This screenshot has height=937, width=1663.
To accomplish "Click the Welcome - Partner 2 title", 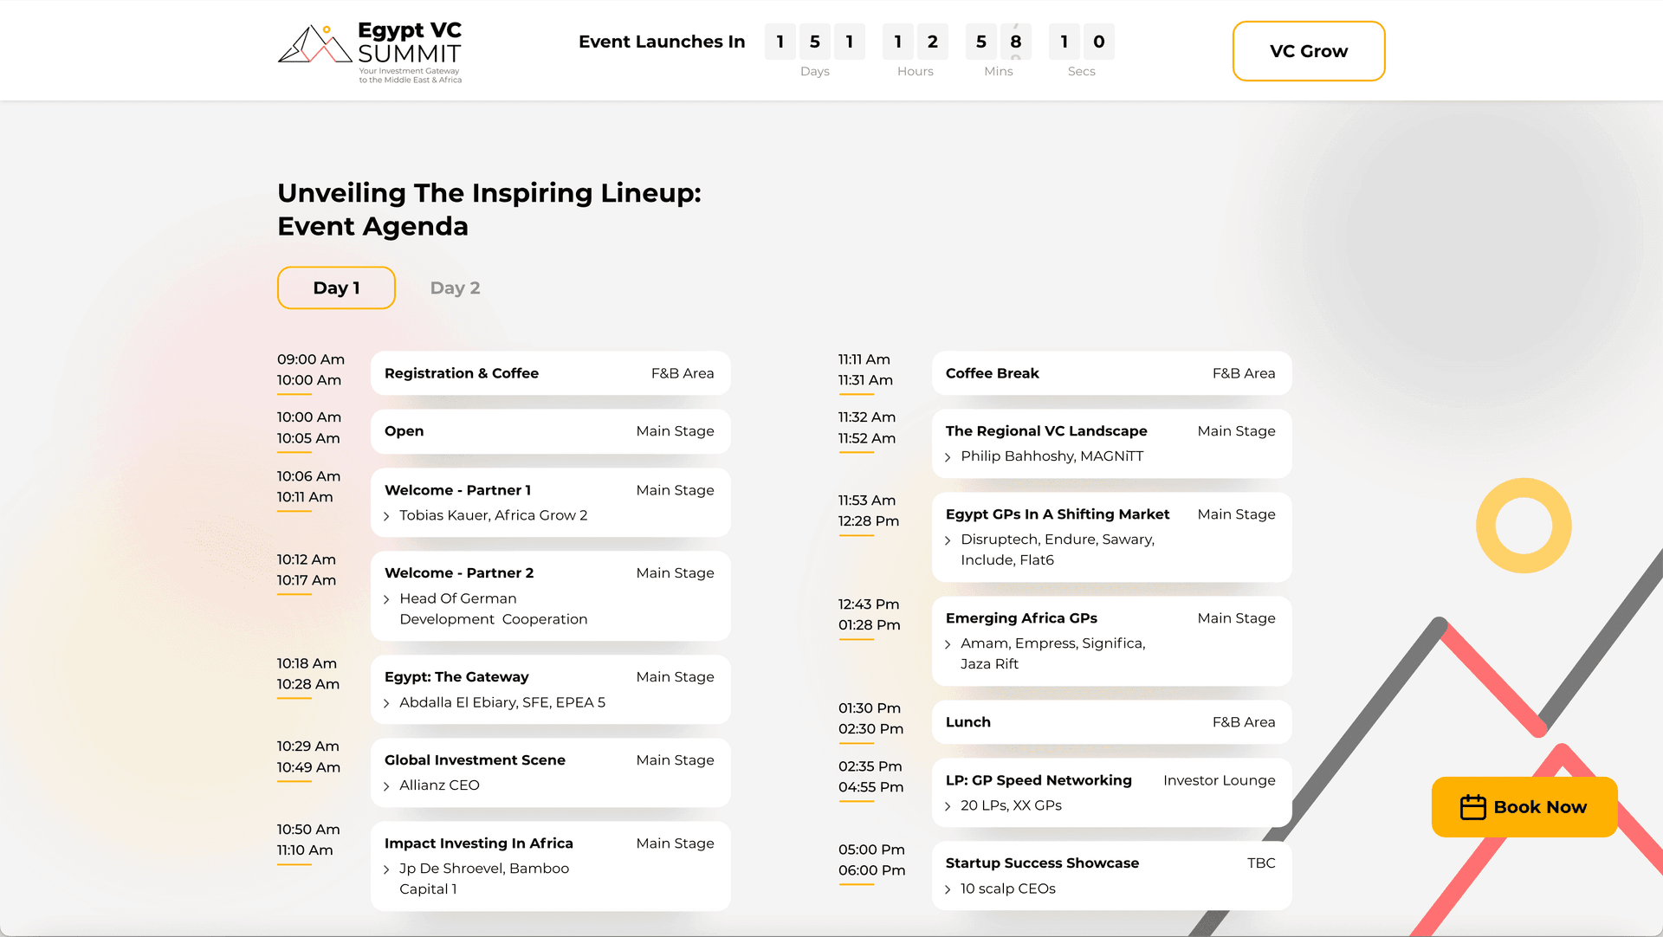I will (459, 573).
